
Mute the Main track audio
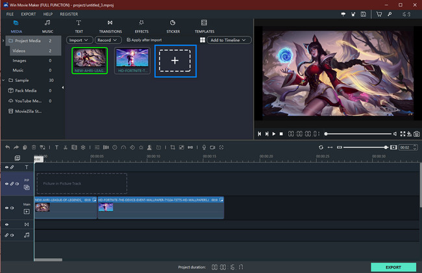[x=12, y=208]
